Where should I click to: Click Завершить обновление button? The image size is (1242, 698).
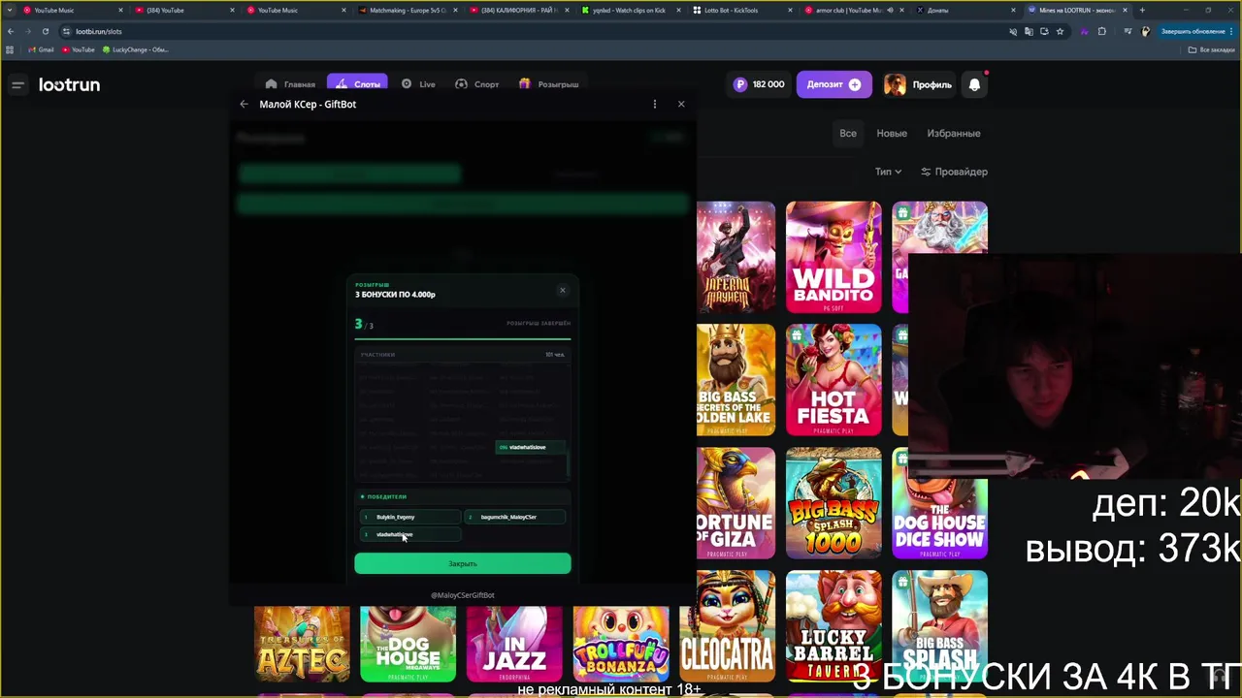[x=1197, y=31]
